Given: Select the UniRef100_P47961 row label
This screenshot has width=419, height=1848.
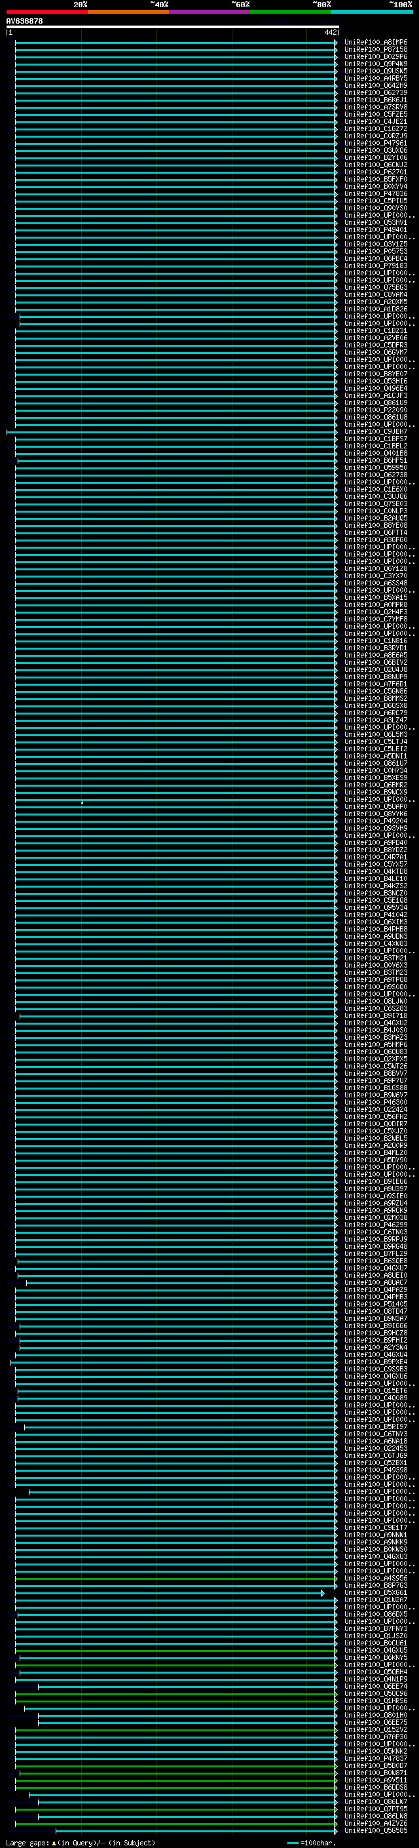Looking at the screenshot, I should (x=376, y=143).
